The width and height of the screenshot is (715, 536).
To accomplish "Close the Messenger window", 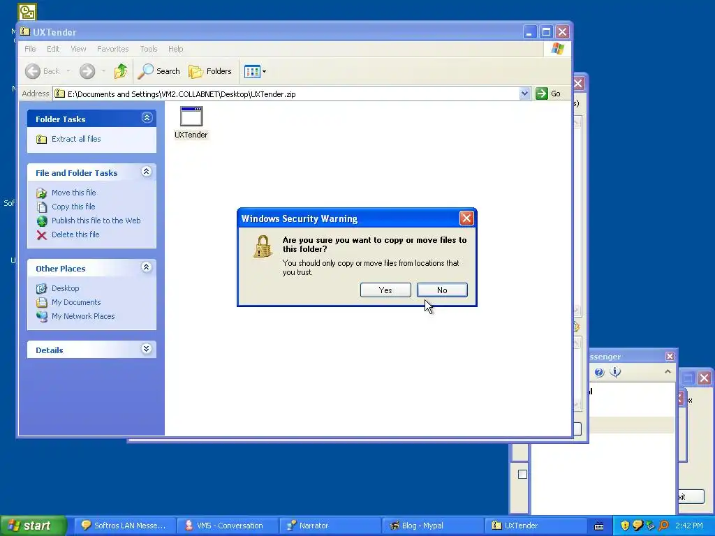I will tap(670, 357).
